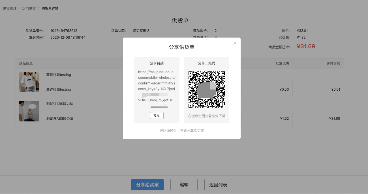Click the share link URL text
This screenshot has height=194, width=368.
(157, 89)
